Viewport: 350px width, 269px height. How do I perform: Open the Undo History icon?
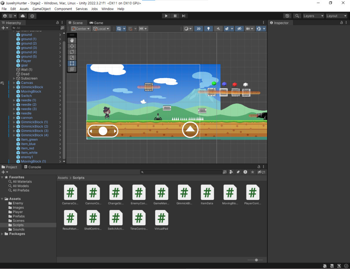pyautogui.click(x=287, y=16)
